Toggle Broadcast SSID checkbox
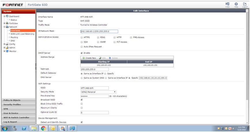This screenshot has height=132, width=250. [x=82, y=100]
